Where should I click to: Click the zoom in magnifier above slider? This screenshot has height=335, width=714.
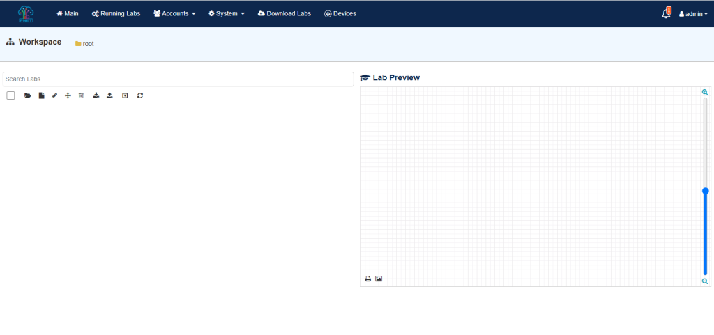705,92
